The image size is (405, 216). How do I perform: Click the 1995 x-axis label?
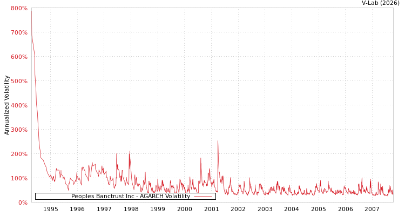[x=50, y=209]
